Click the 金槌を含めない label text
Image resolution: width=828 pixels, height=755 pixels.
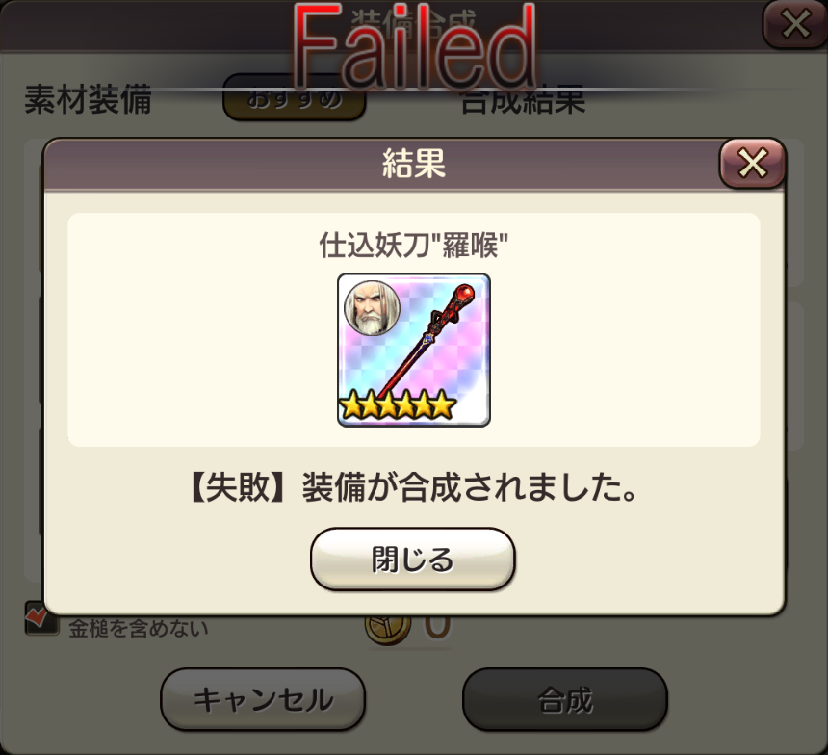[139, 628]
